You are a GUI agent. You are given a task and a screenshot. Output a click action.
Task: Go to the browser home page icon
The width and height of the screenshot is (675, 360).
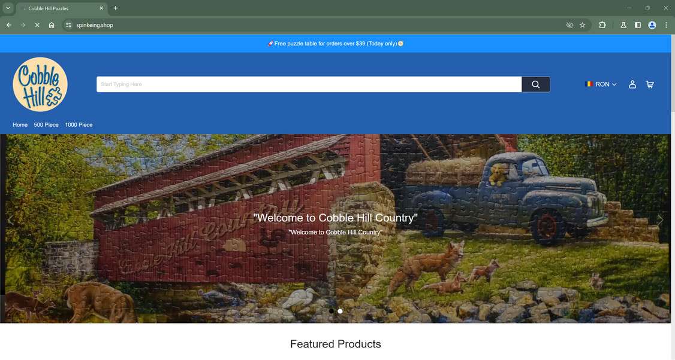click(51, 25)
